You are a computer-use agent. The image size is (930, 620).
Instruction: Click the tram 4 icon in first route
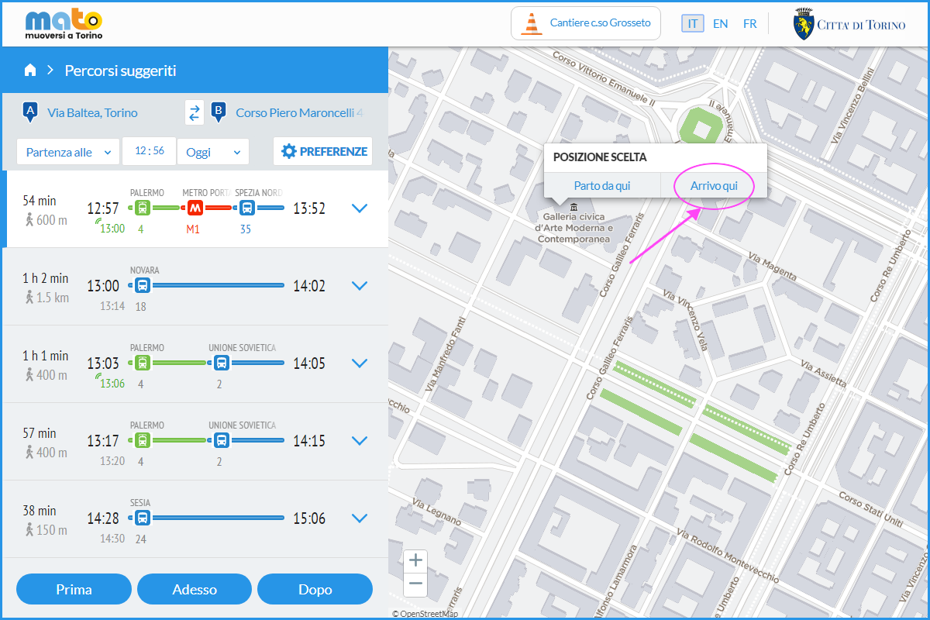[142, 208]
